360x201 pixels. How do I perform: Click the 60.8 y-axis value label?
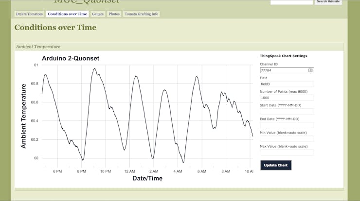tap(35, 84)
